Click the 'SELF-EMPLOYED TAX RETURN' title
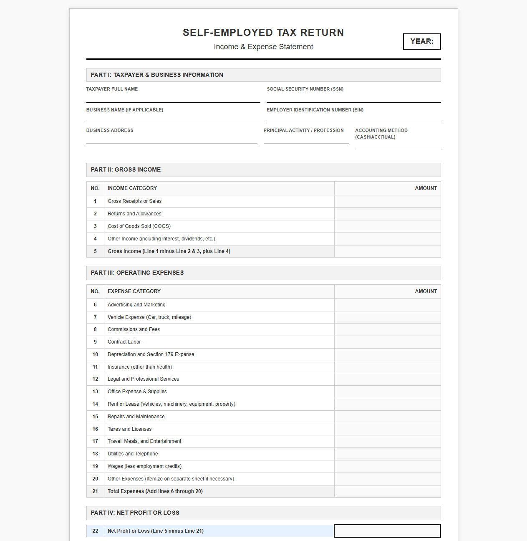 coord(263,33)
